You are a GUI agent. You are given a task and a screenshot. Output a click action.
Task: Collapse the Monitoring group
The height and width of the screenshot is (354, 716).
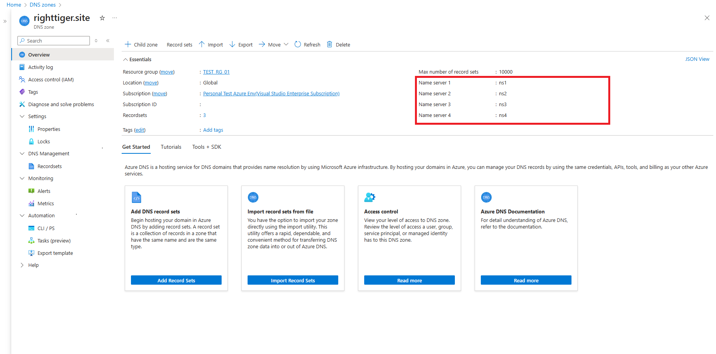(22, 178)
